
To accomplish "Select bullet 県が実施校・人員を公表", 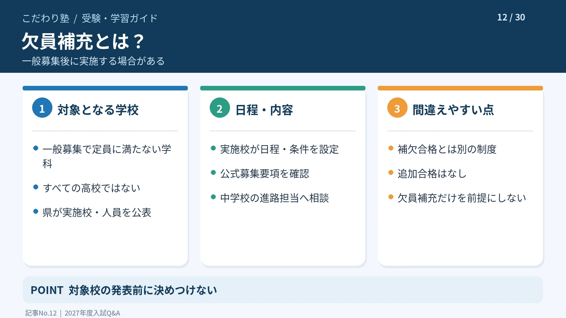I will tap(97, 212).
